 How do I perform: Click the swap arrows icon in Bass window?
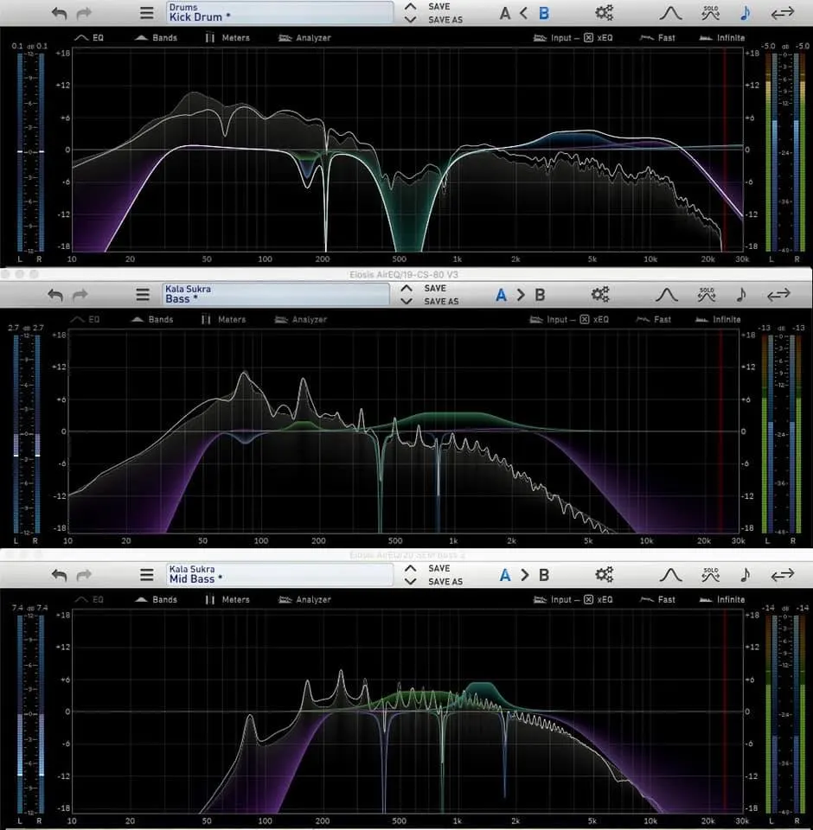click(x=778, y=294)
